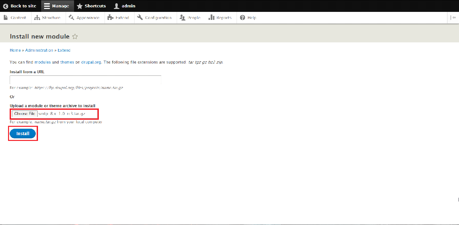The image size is (459, 225).
Task: Open the Configuration wrench icon
Action: pos(140,18)
